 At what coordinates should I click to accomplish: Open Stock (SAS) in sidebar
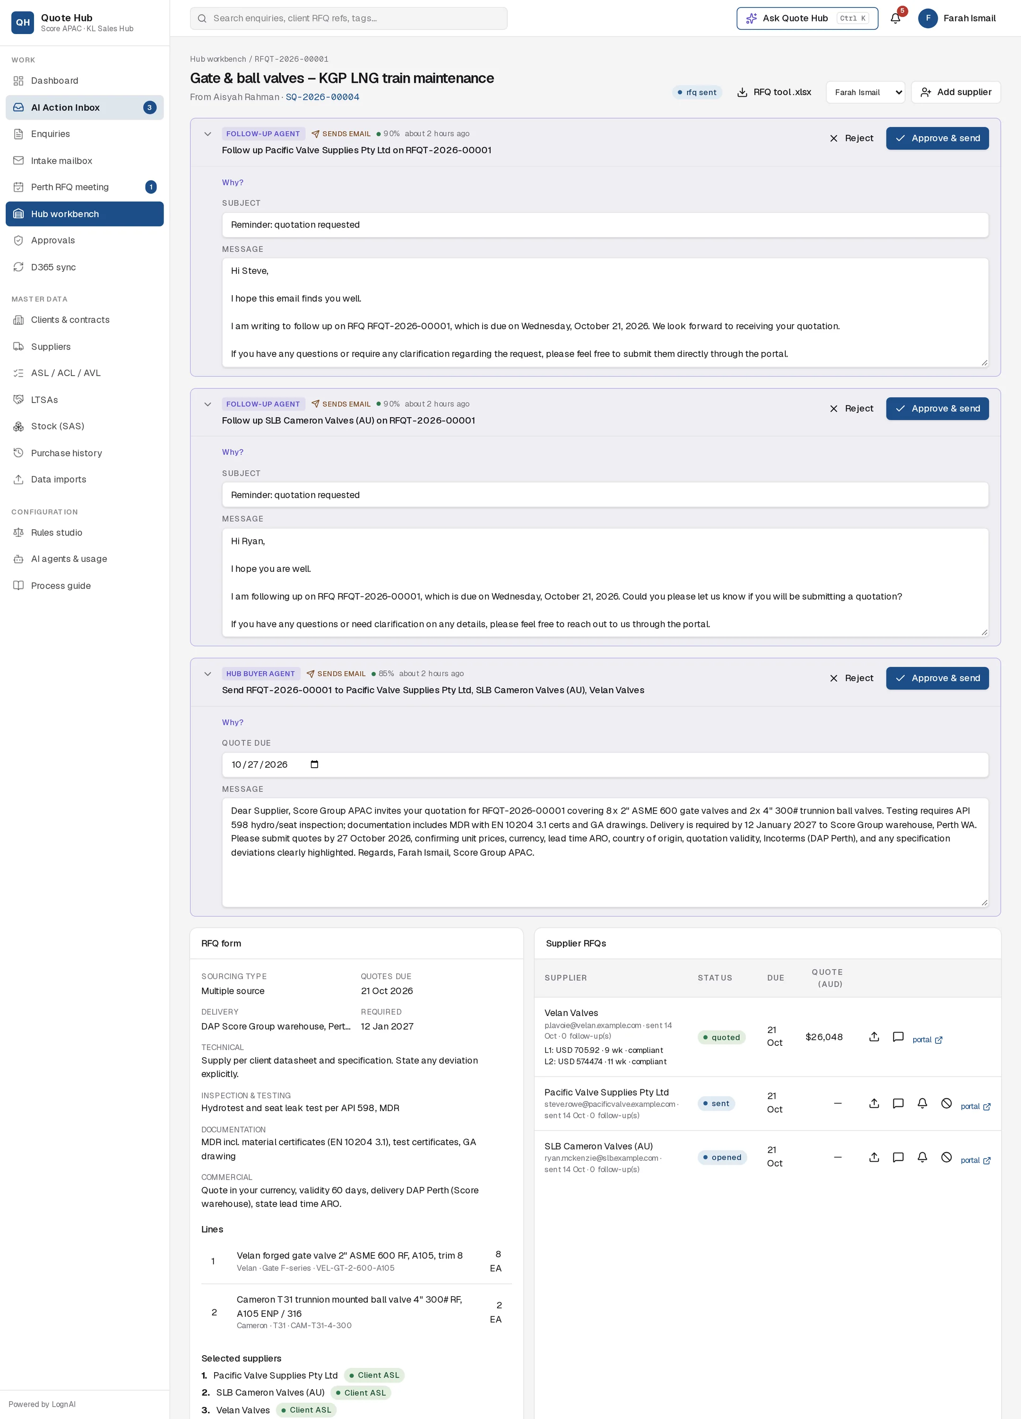coord(85,426)
